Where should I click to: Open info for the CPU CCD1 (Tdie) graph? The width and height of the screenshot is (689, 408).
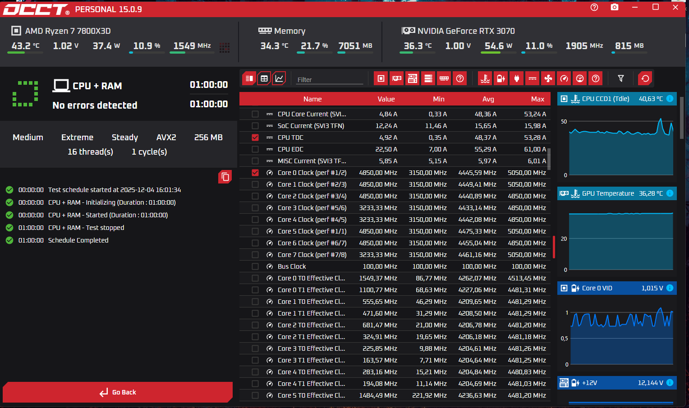click(670, 99)
